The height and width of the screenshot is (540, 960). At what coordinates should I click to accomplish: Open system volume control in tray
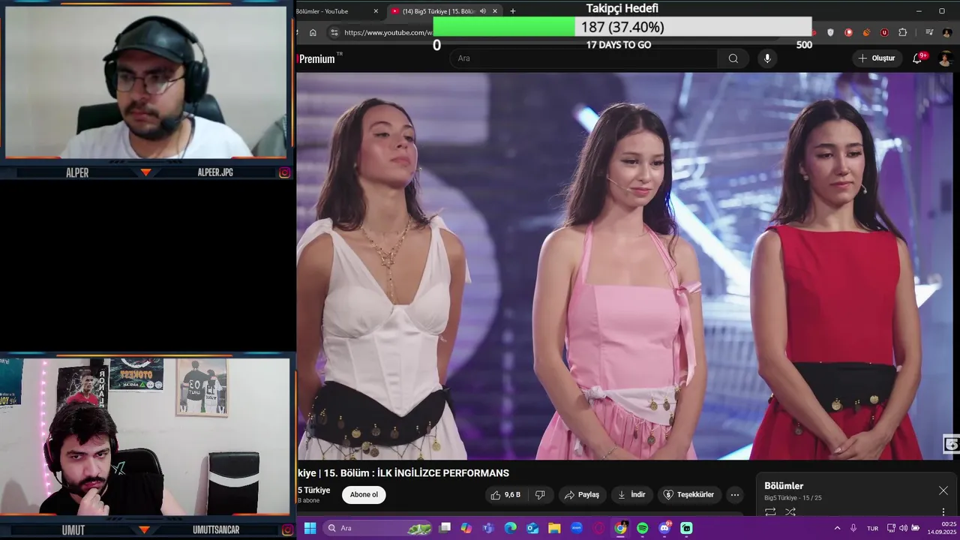pyautogui.click(x=903, y=528)
